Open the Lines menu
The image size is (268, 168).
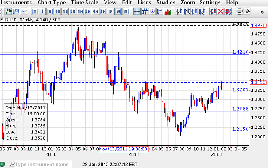click(144, 3)
